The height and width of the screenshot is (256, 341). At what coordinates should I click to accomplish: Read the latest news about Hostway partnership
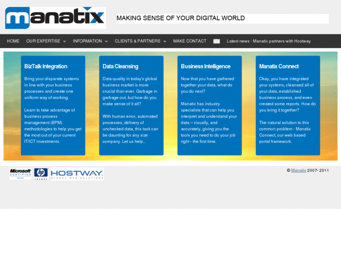(x=269, y=41)
